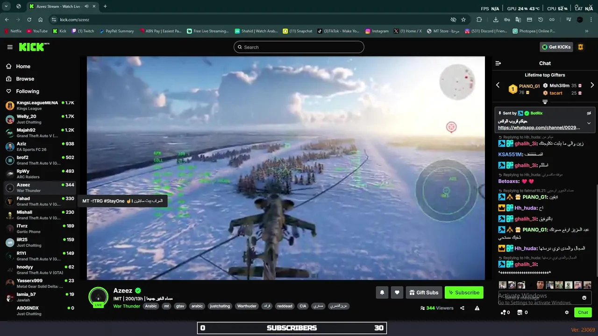598x336 pixels.
Task: Follow Azeez with the heart icon
Action: click(x=397, y=293)
